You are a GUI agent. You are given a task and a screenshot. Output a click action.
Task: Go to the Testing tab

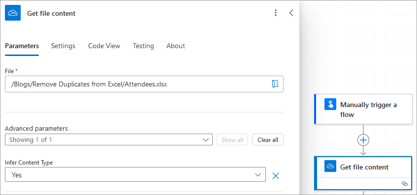143,46
